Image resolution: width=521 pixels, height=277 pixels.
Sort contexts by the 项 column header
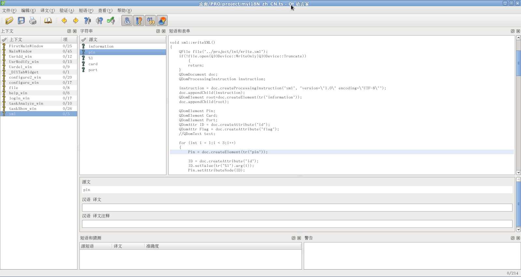click(x=69, y=39)
